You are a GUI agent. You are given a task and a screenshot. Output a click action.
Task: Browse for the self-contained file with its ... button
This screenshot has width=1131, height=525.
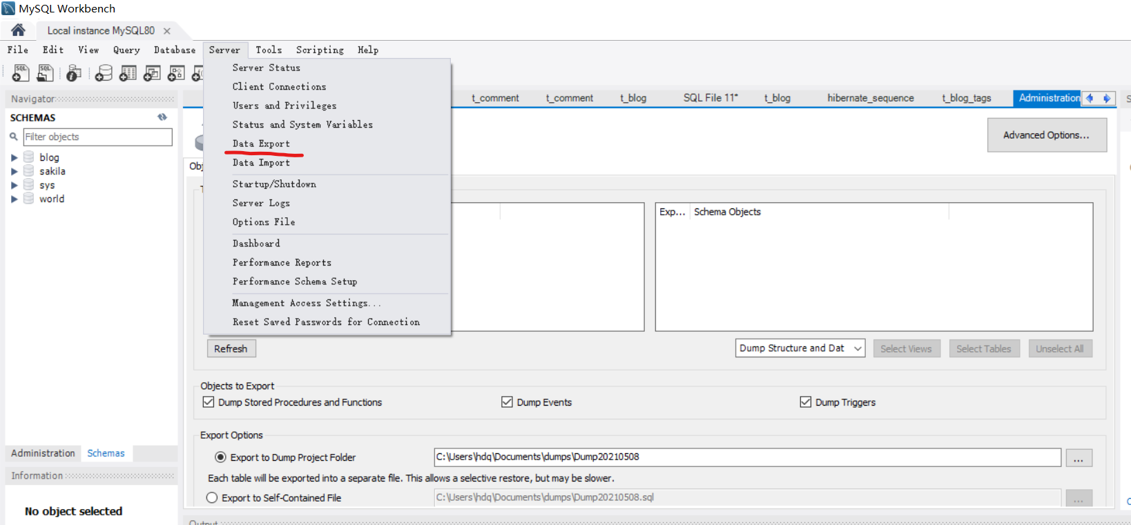coord(1079,498)
